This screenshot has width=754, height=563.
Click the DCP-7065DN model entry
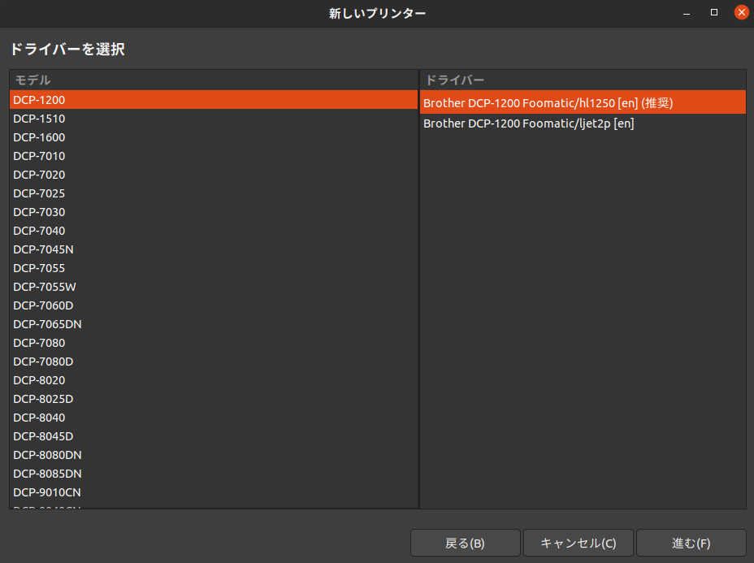47,324
